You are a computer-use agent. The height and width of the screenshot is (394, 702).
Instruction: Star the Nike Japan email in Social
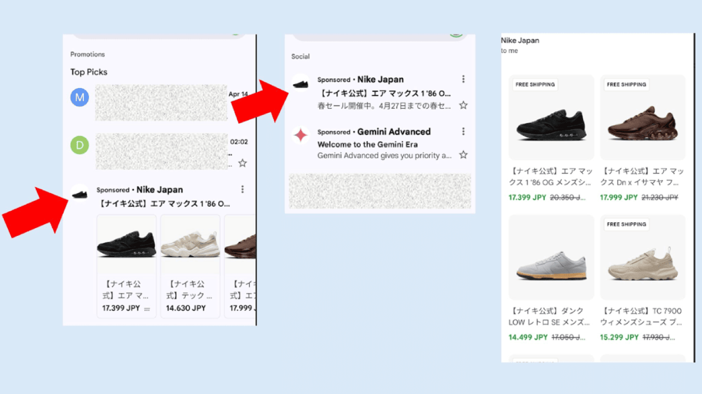point(463,105)
